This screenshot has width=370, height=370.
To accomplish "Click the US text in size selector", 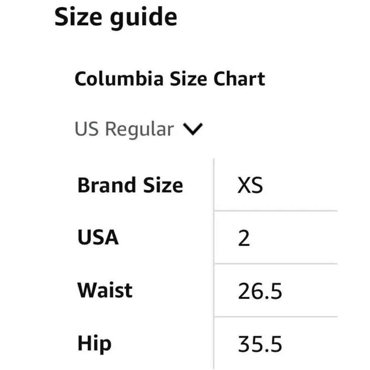I will [87, 129].
